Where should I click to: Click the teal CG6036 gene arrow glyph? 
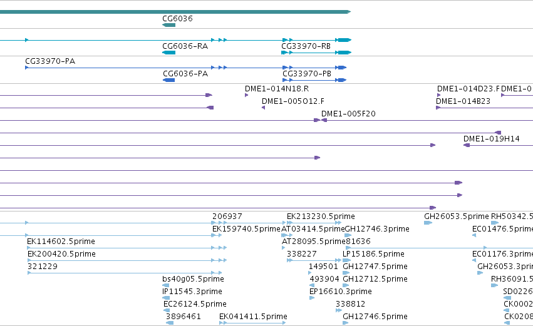(x=169, y=25)
